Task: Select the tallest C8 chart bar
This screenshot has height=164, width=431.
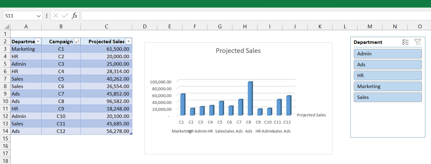Action: pyautogui.click(x=250, y=98)
